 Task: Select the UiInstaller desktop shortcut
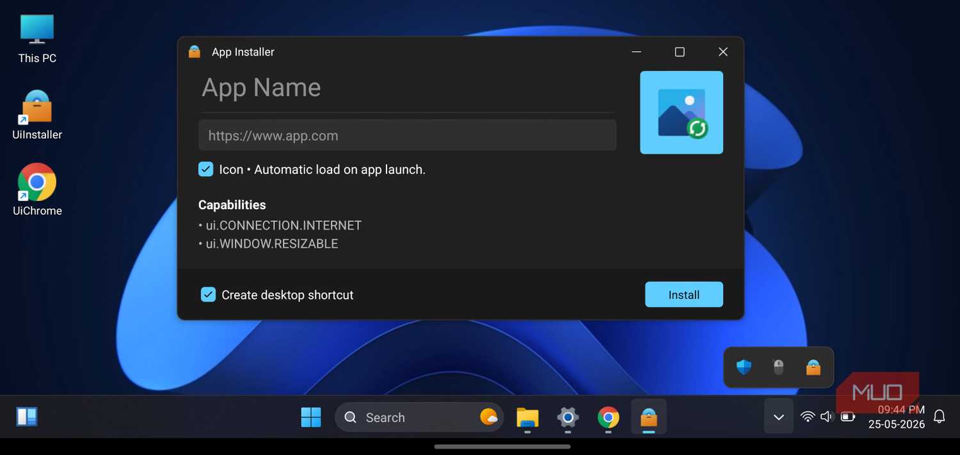click(x=37, y=115)
